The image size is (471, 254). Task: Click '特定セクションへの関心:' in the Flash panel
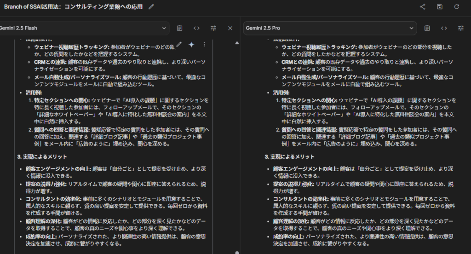pyautogui.click(x=62, y=100)
